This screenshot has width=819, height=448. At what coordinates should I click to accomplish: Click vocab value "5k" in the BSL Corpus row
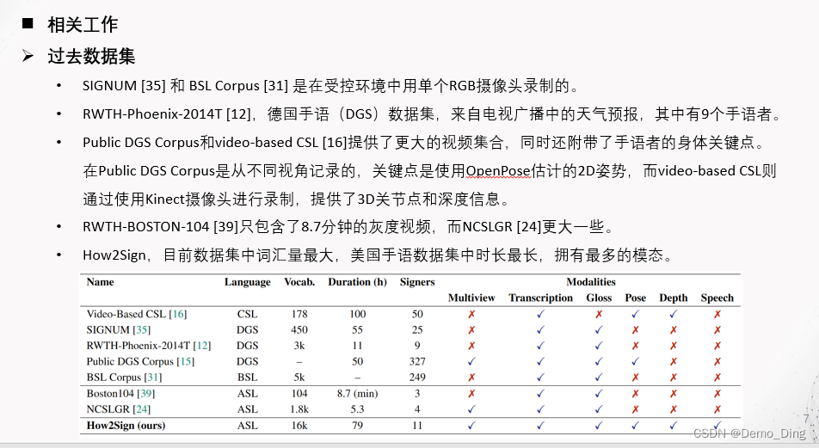click(x=299, y=377)
